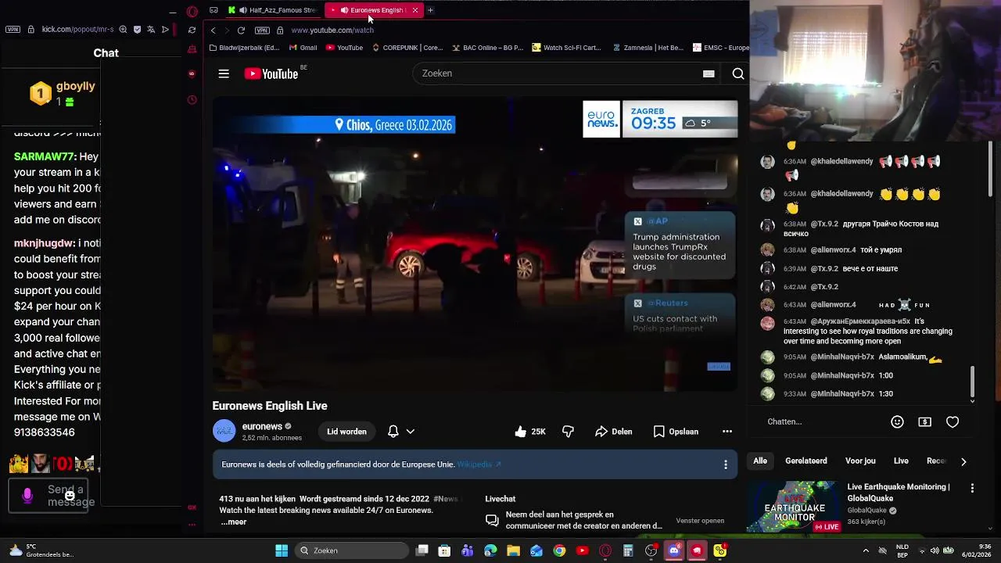Toggle VPN badge in YouTube address bar
The image size is (1001, 563).
(262, 30)
